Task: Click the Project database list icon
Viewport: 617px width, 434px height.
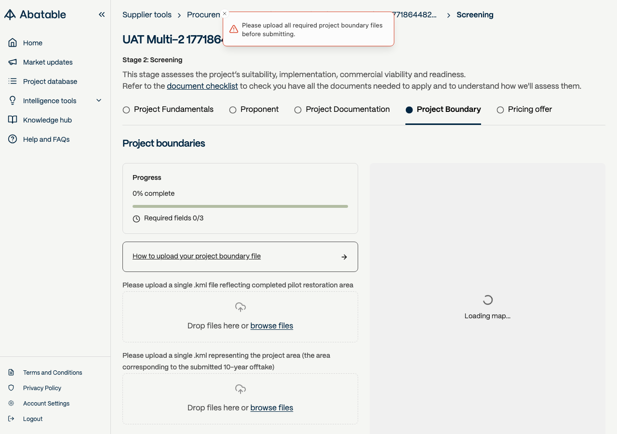Action: [13, 81]
